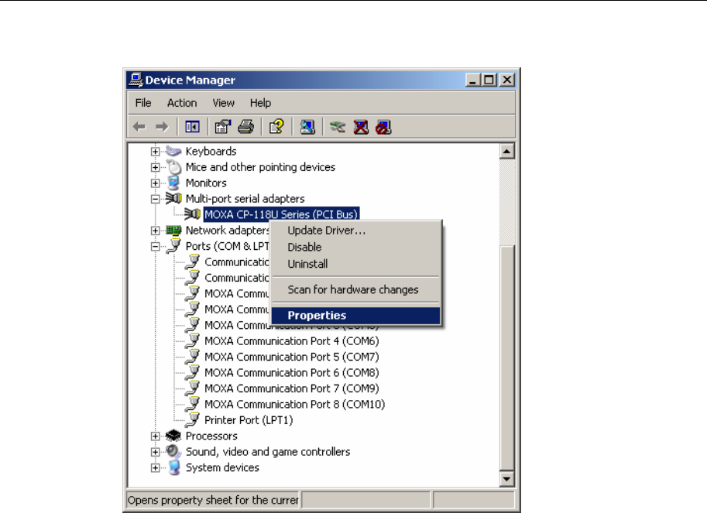Click the Uninstall toolbar icon with red X

[x=360, y=127]
